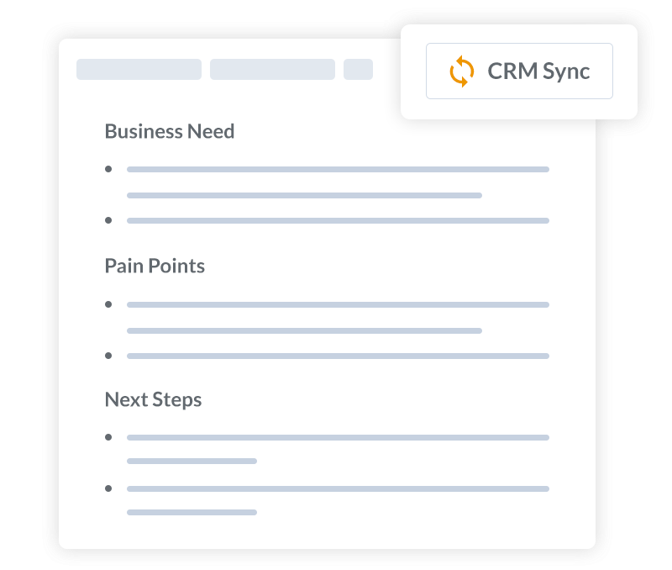Select the first placeholder tab in header
Viewport: 672px width, 570px height.
tap(139, 70)
